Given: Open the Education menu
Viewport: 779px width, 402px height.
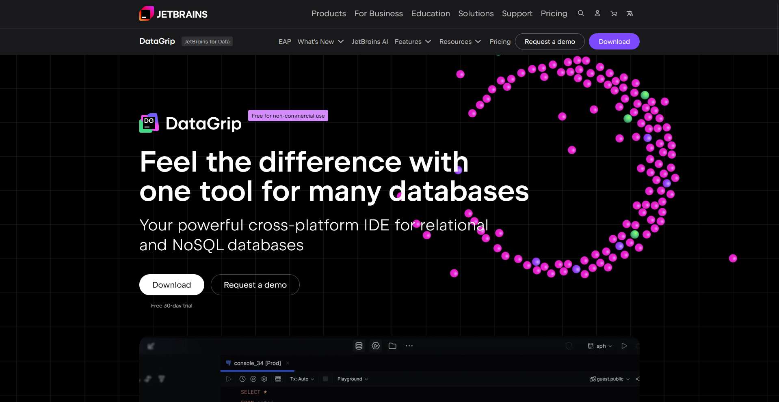Looking at the screenshot, I should (x=431, y=13).
